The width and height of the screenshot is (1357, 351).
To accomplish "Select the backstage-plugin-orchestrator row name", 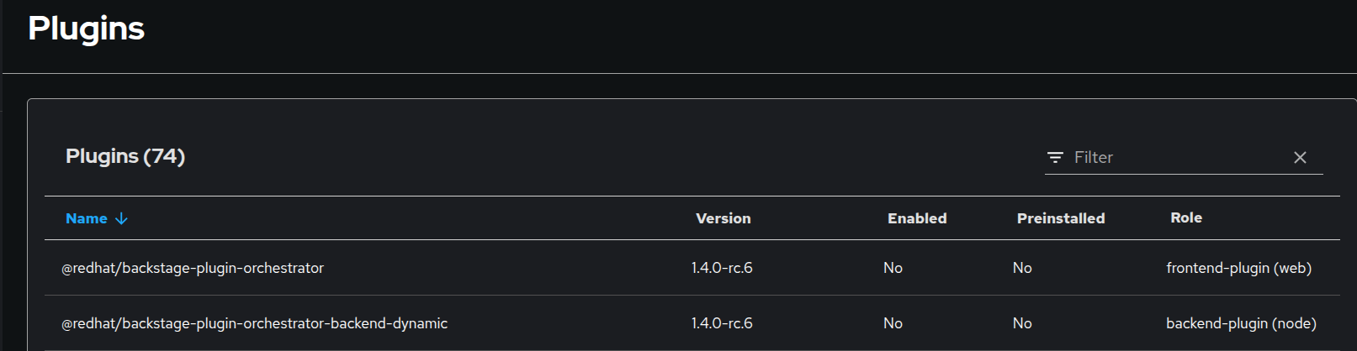I will [193, 268].
